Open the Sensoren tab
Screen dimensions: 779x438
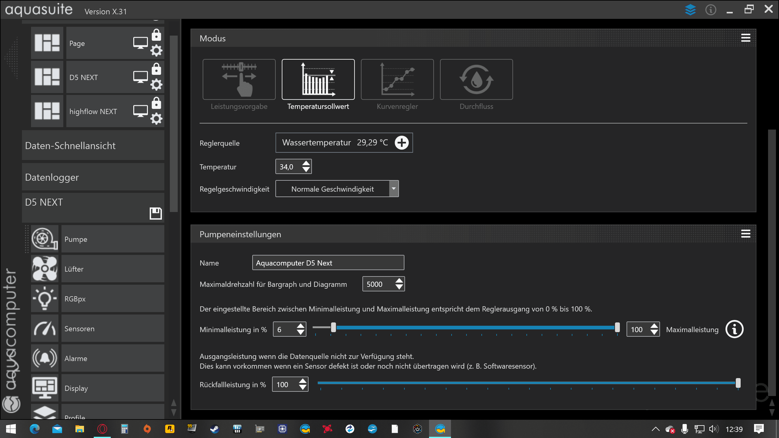pos(113,328)
